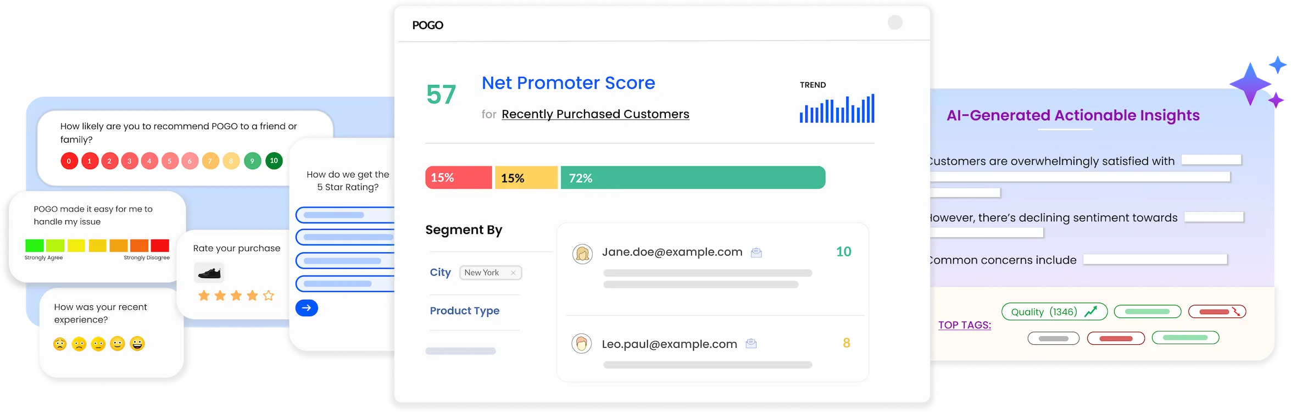Pick the bright green Strongly Agree swatch

point(34,245)
